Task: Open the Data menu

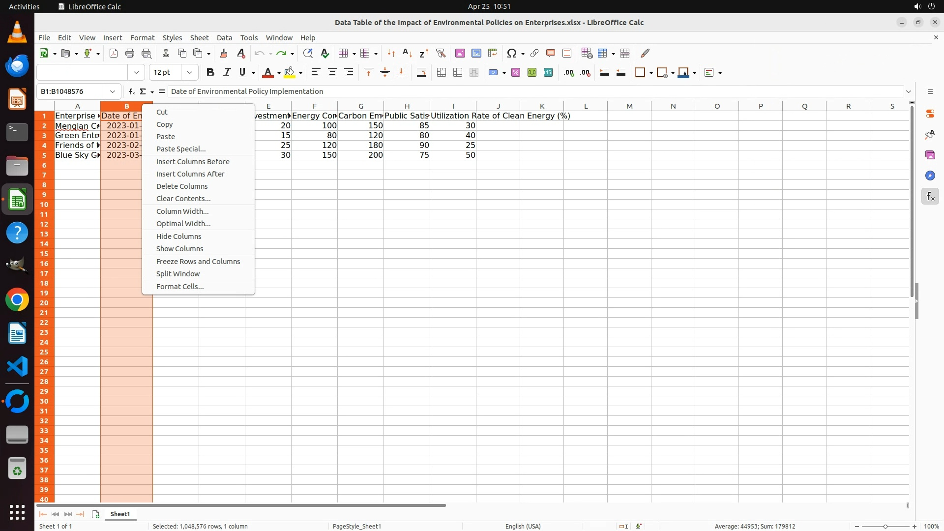Action: pyautogui.click(x=224, y=38)
